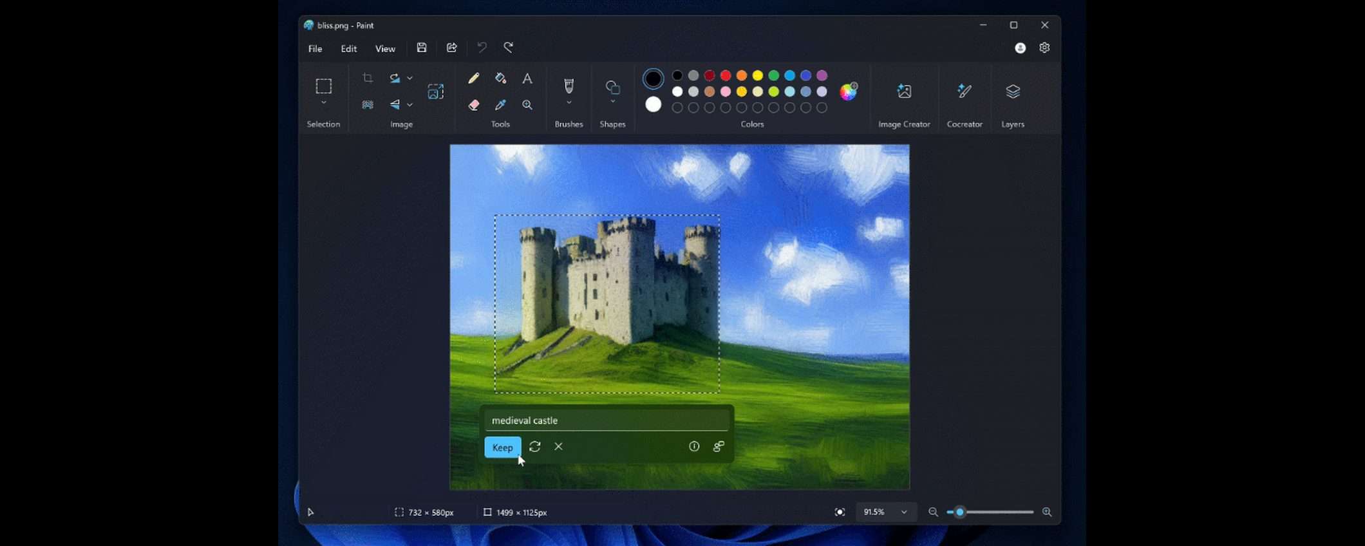Discard the generated castle with X

point(558,447)
